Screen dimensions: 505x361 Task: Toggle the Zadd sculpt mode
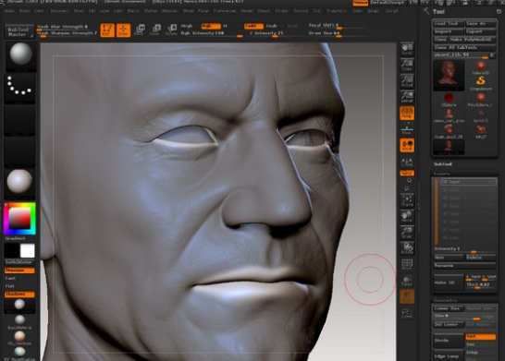pos(253,26)
